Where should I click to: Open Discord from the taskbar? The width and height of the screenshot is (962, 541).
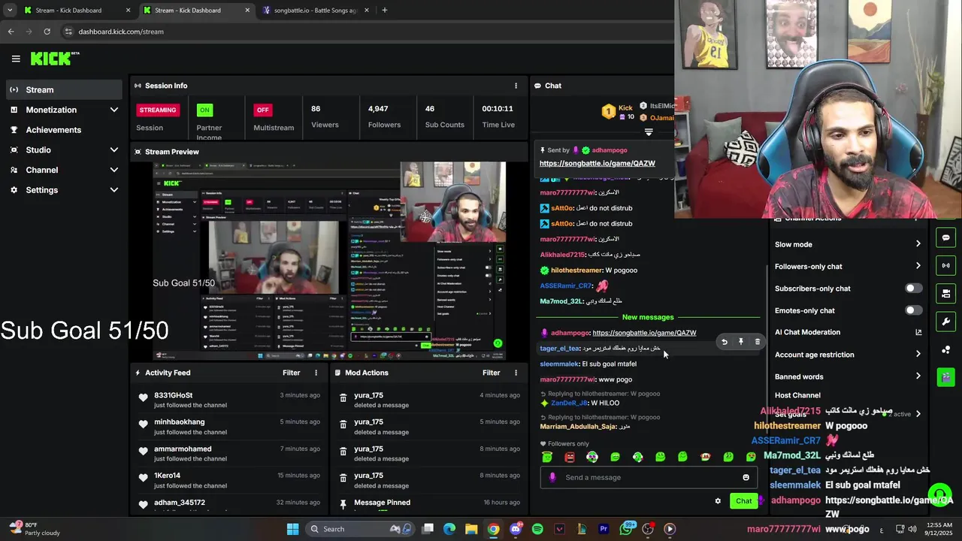pos(516,529)
